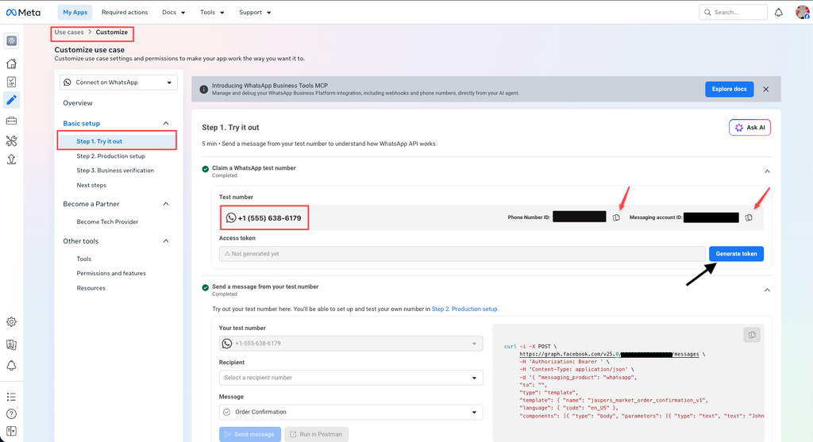The width and height of the screenshot is (813, 442).
Task: Copy the curl code snippet
Action: click(752, 335)
